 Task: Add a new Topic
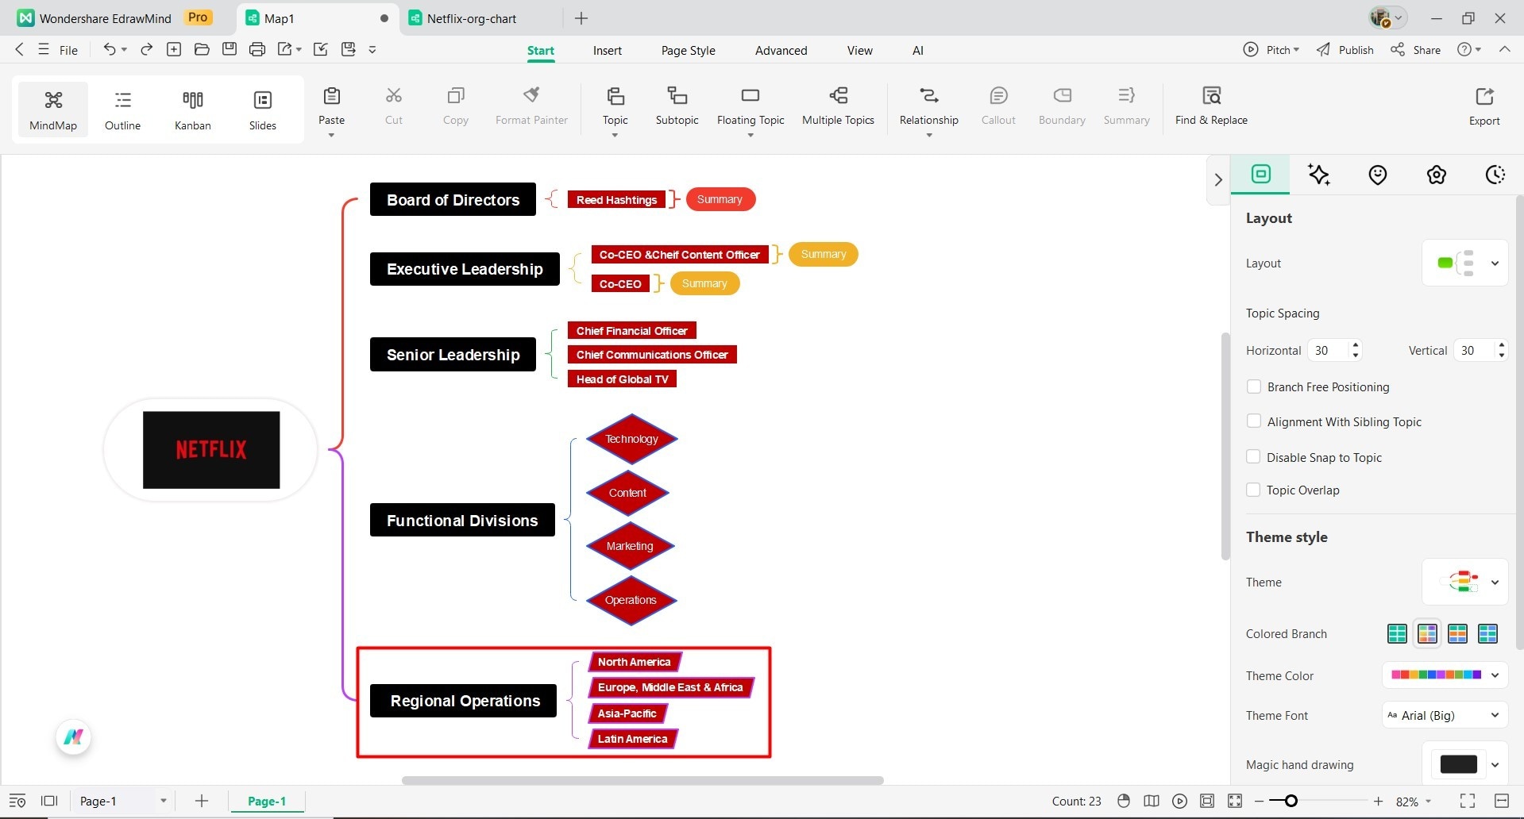pyautogui.click(x=615, y=106)
